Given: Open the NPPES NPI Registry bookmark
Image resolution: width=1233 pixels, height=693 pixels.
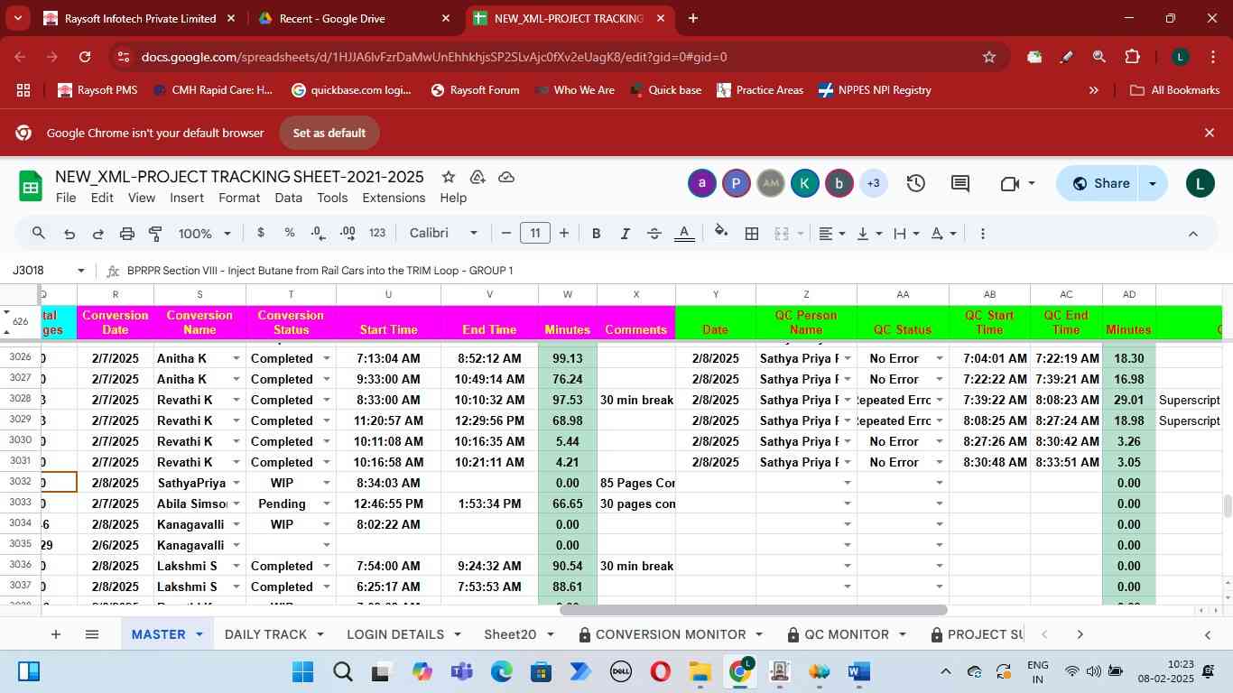Looking at the screenshot, I should tap(875, 90).
